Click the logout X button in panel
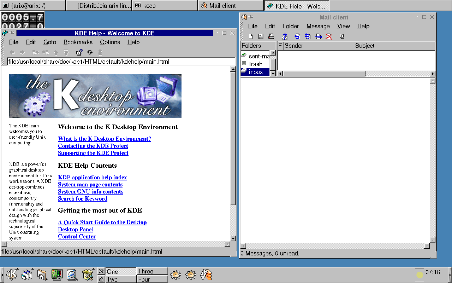This screenshot has width=452, height=283. pos(101,271)
